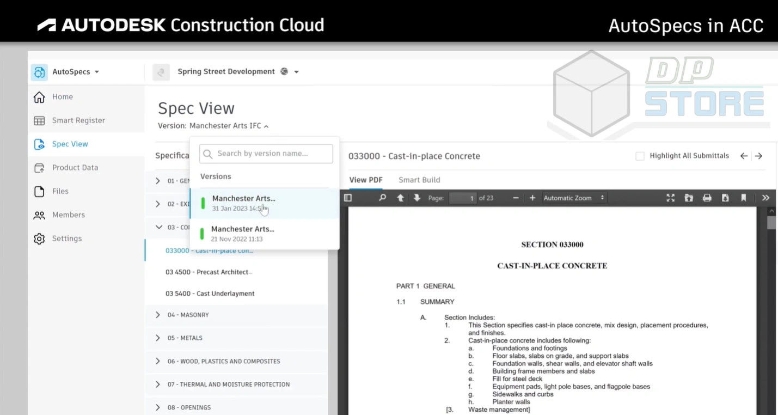Select the Manchester Arts version dated 21 Nov 2022
This screenshot has height=415, width=778.
pos(265,234)
